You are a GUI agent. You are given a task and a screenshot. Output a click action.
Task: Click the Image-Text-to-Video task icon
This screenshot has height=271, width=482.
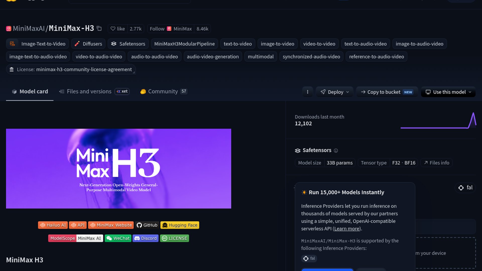pyautogui.click(x=12, y=44)
